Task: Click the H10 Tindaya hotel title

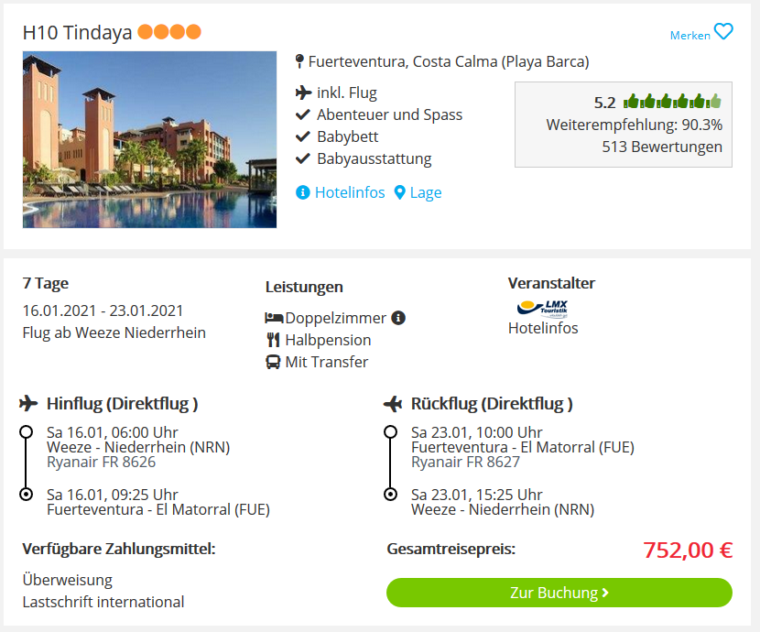Action: point(77,32)
